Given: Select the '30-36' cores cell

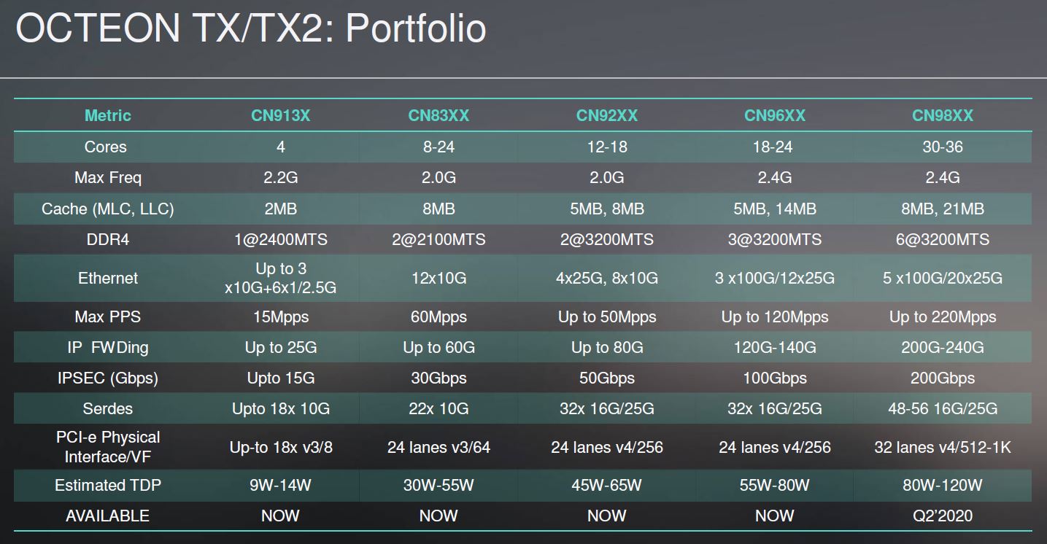Looking at the screenshot, I should click(x=943, y=147).
